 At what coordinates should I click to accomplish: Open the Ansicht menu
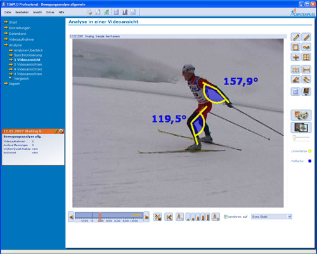click(x=37, y=12)
